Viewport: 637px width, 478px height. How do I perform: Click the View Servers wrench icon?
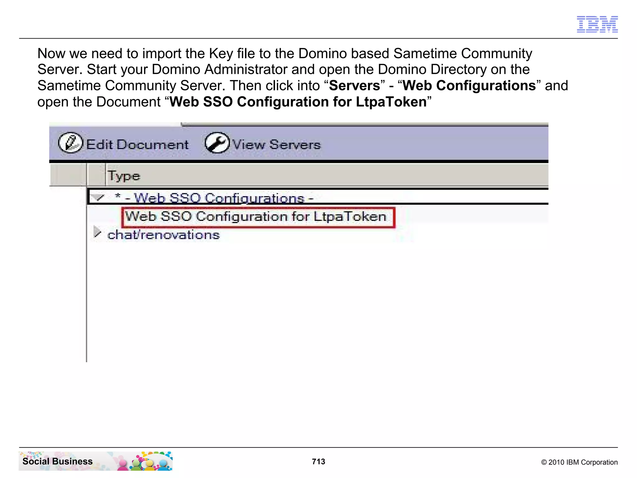(217, 143)
